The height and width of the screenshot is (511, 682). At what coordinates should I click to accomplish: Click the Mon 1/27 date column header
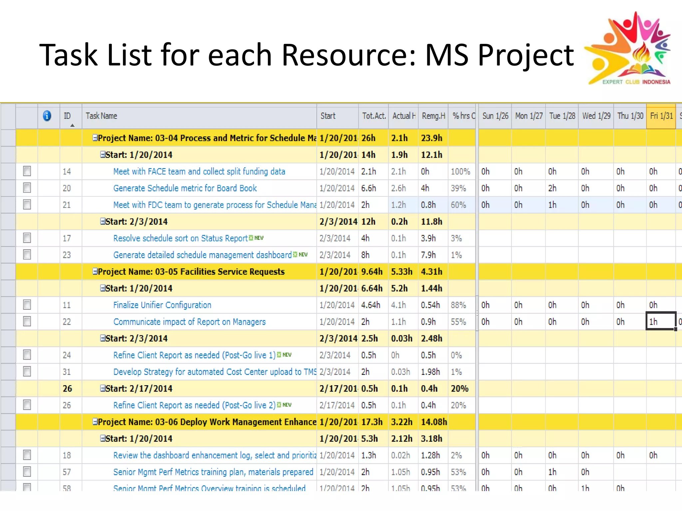(529, 116)
